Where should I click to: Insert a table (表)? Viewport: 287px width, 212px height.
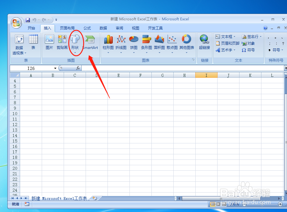[x=33, y=42]
